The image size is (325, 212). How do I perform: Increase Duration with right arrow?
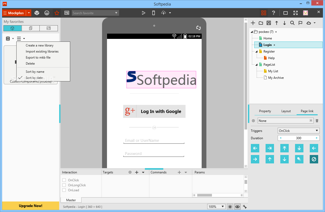coord(317,138)
